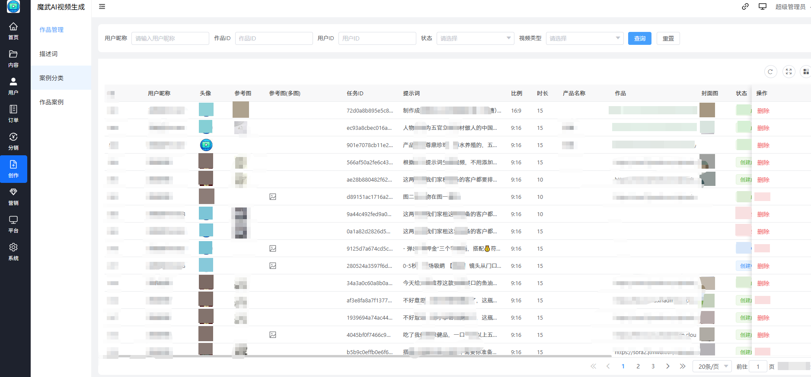The image size is (811, 377).
Task: Click the link icon in top bar
Action: [745, 6]
